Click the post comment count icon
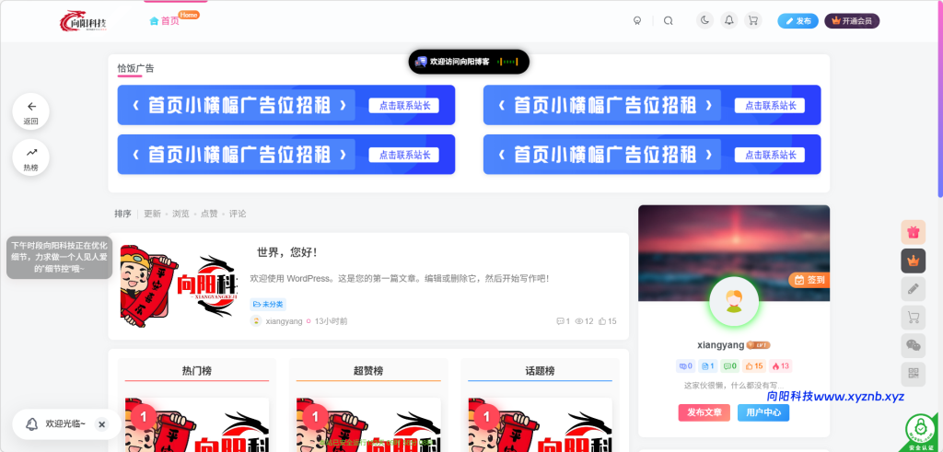The image size is (943, 452). click(563, 321)
